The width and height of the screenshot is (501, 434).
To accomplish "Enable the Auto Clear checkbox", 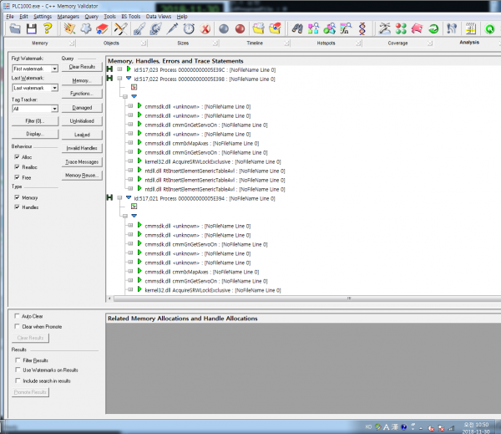I will (17, 316).
